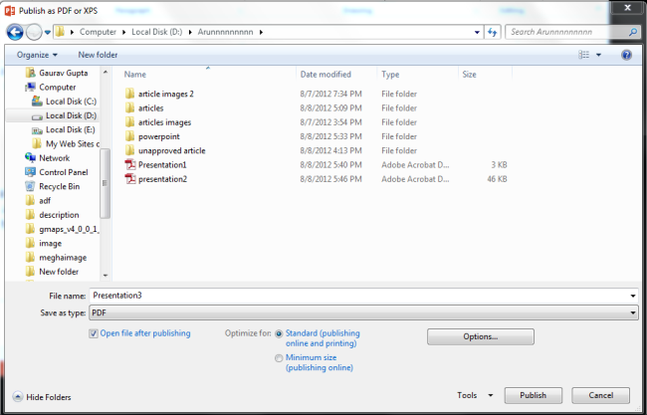
Task: Click the presentation2 PDF file icon
Action: [130, 179]
